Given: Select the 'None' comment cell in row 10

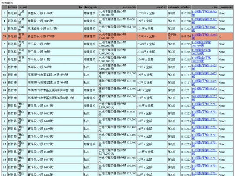Looking at the screenshot, I should [226, 129].
